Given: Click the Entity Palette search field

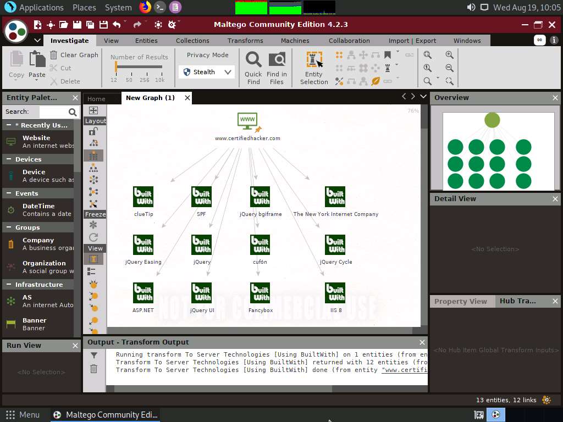Looking at the screenshot, I should 53,112.
